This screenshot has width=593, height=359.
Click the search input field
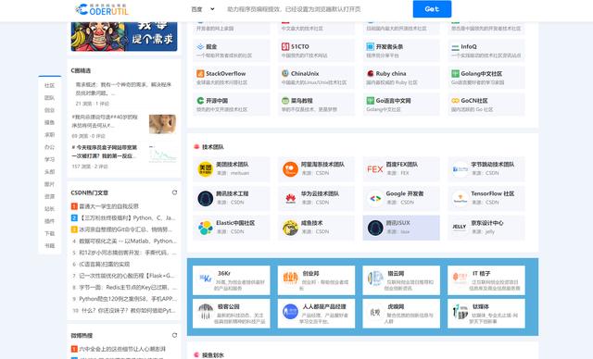(x=316, y=9)
